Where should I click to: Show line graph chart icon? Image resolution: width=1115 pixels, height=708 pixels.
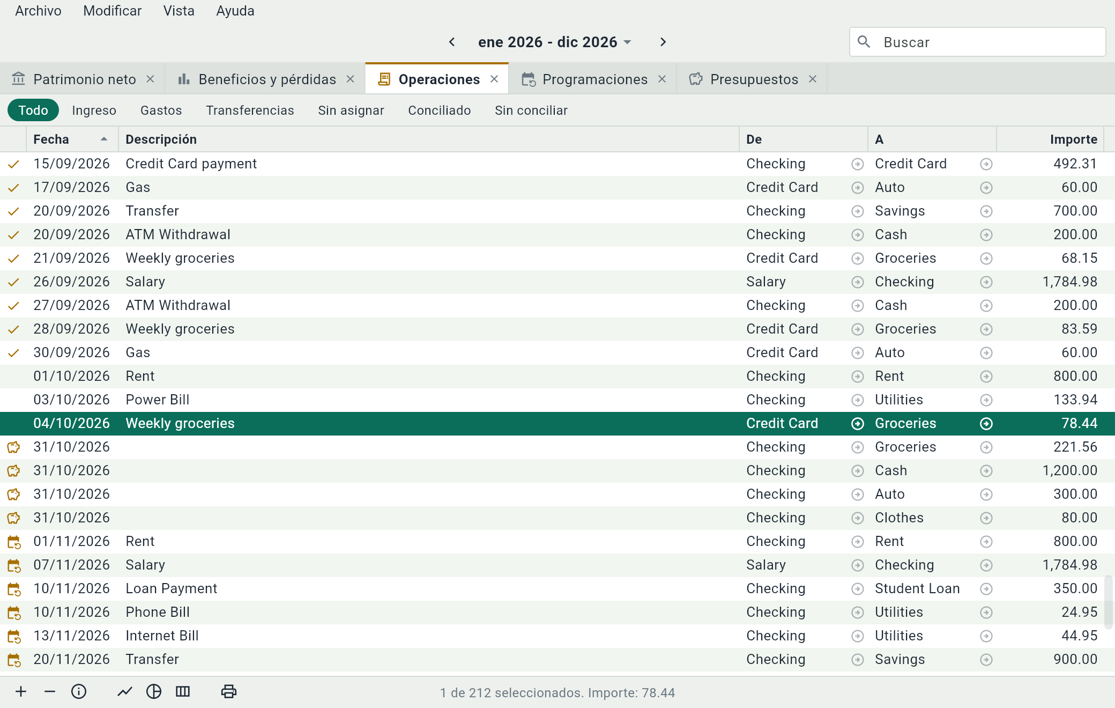(x=125, y=692)
